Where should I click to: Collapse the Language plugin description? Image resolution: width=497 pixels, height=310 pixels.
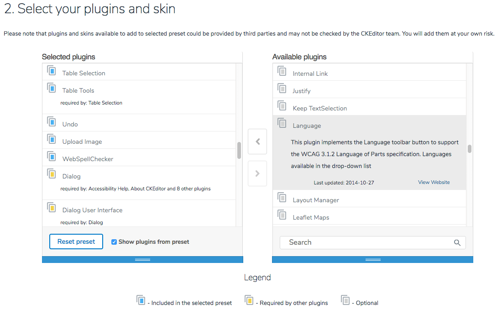point(307,126)
